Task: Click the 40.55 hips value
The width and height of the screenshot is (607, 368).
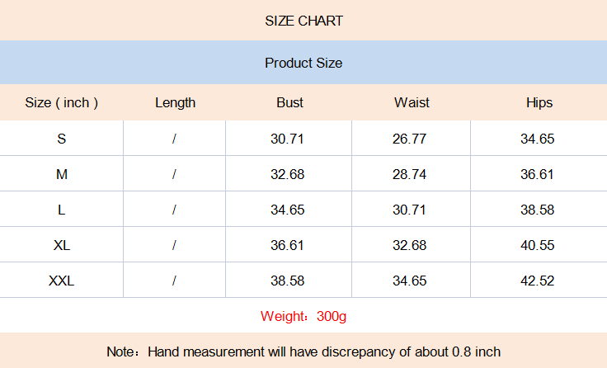Action: click(x=537, y=245)
